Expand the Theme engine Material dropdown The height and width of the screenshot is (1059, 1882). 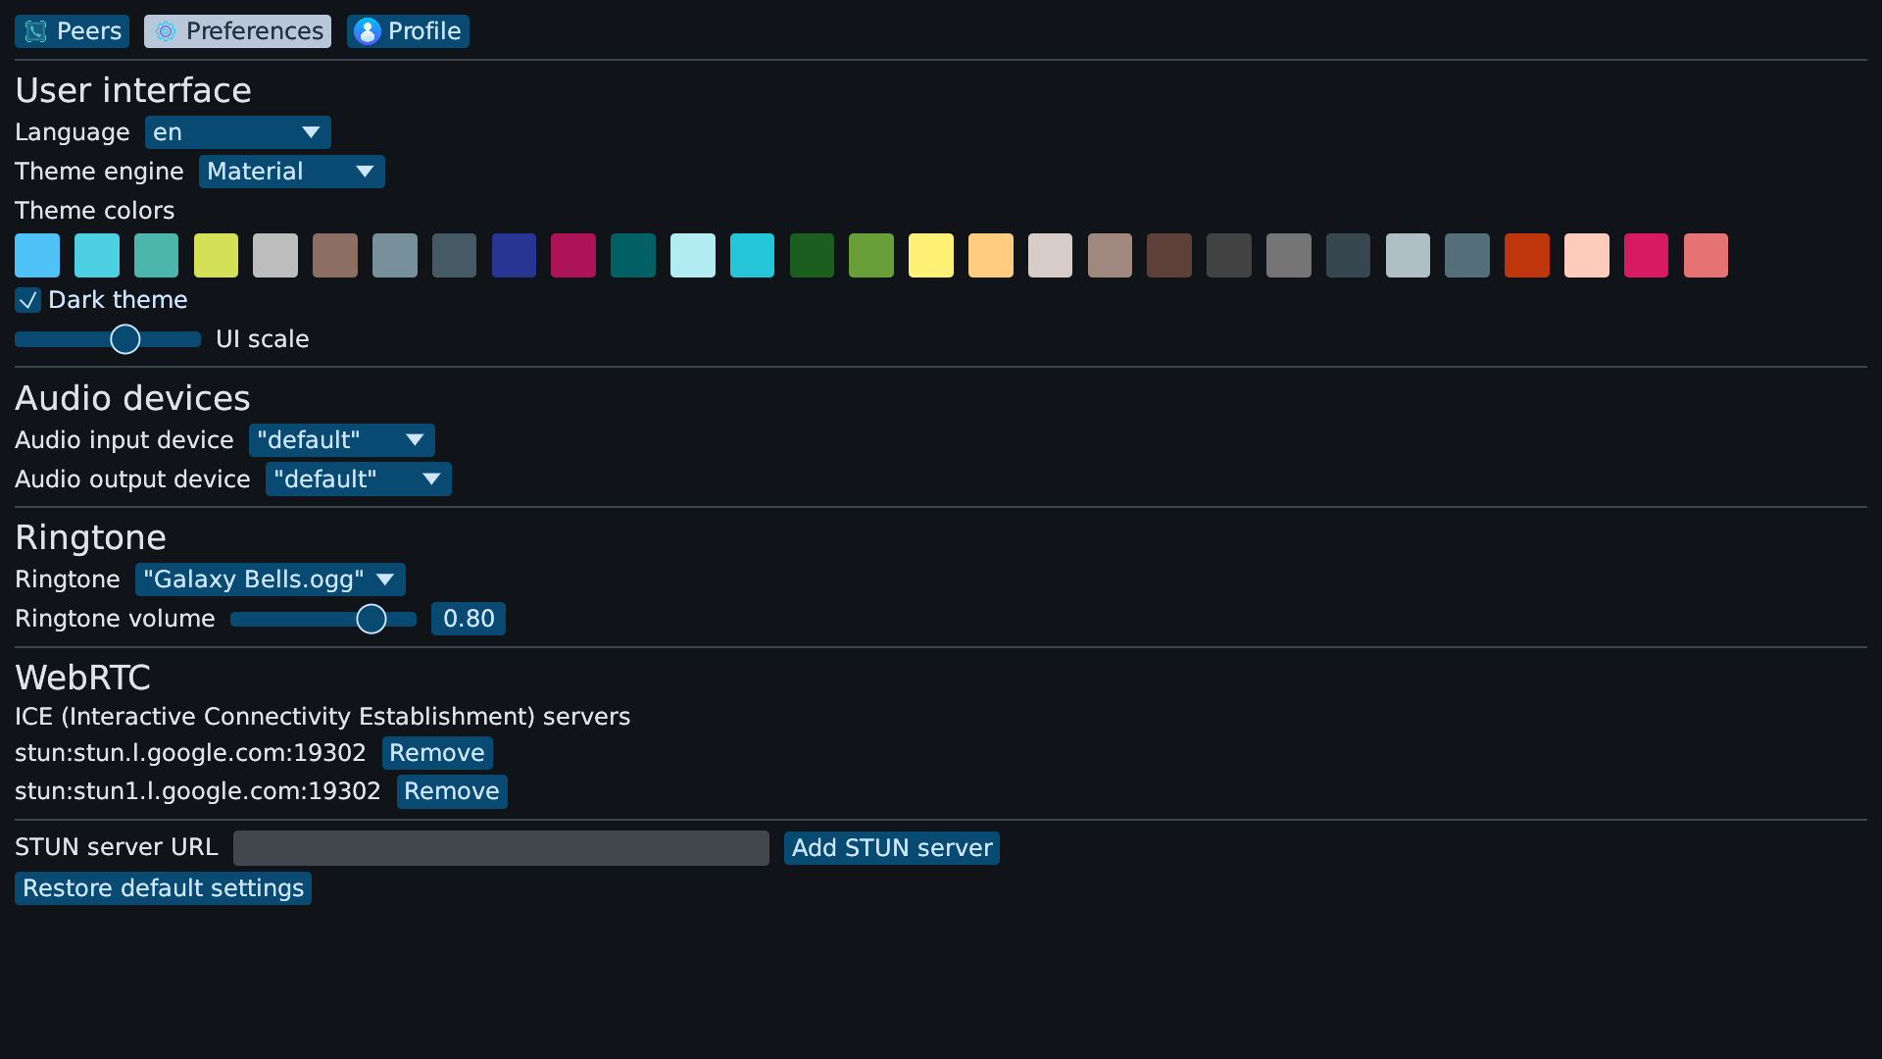click(x=291, y=172)
